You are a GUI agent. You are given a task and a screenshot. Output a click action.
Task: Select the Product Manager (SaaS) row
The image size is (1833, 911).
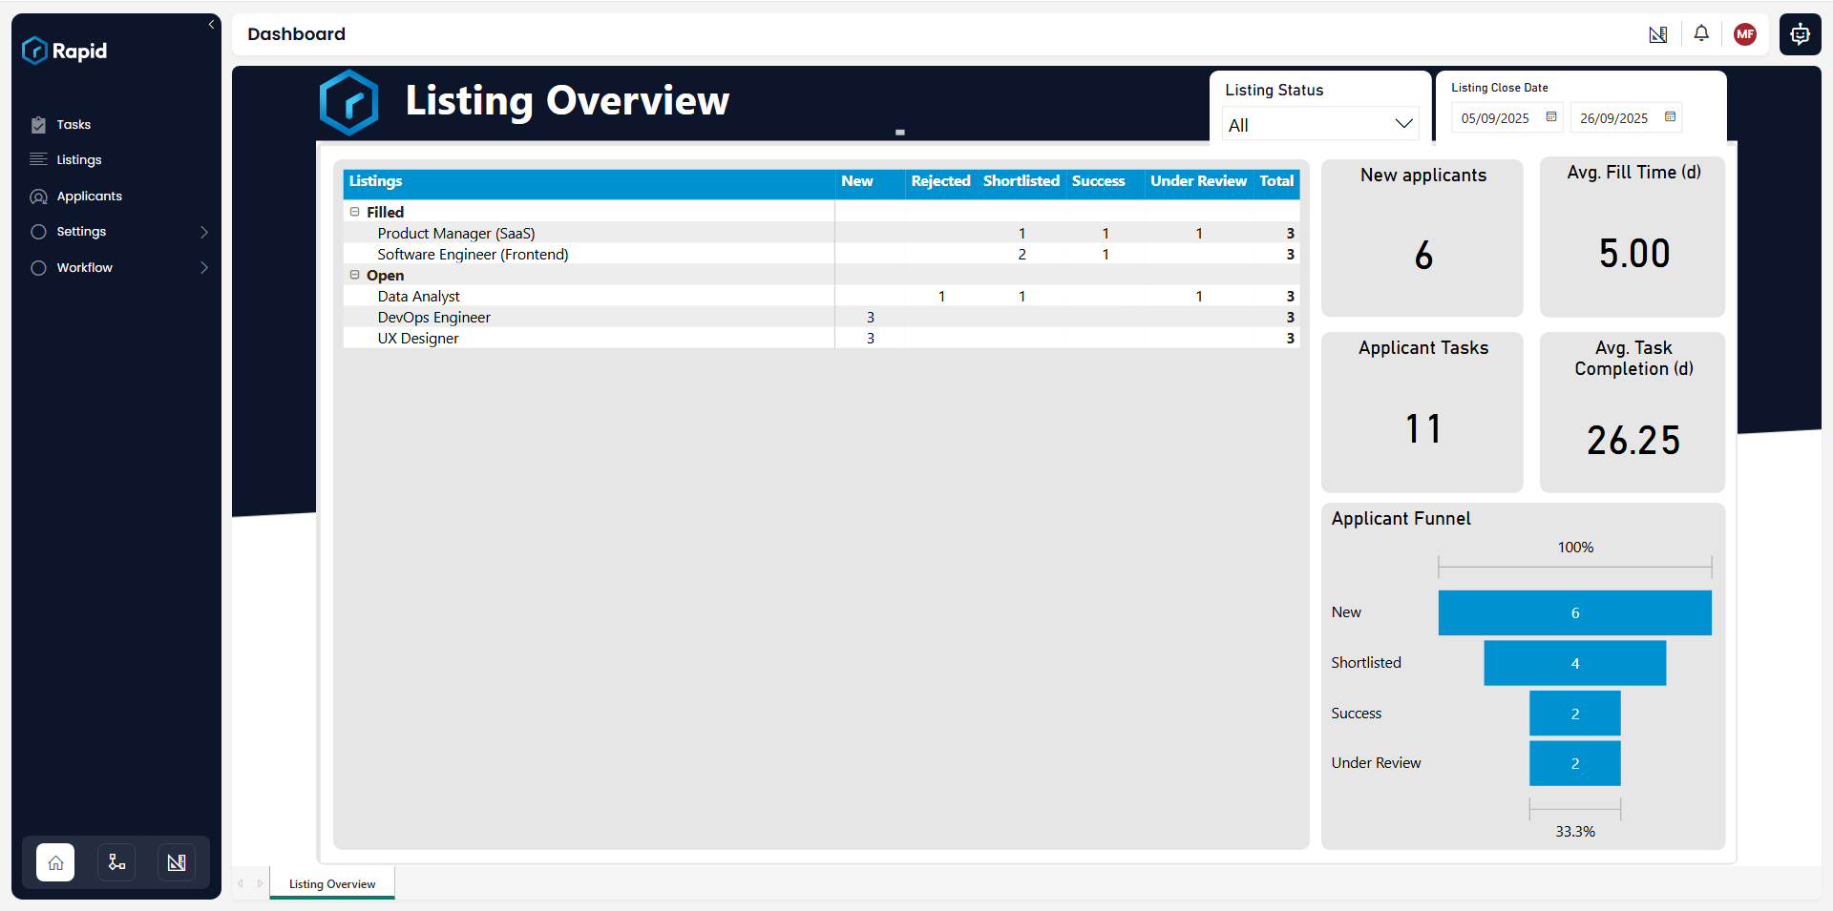pos(821,233)
